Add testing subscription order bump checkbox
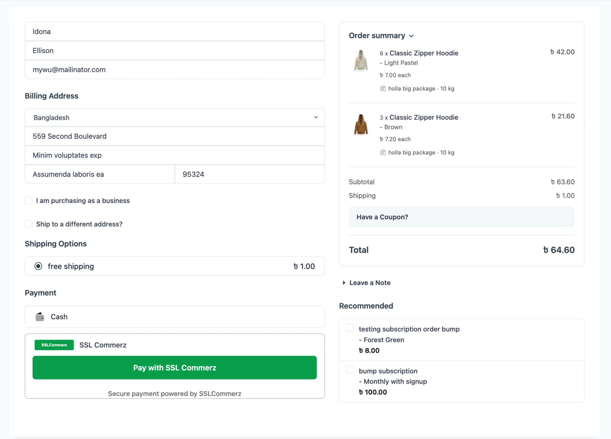The width and height of the screenshot is (611, 439). (350, 328)
